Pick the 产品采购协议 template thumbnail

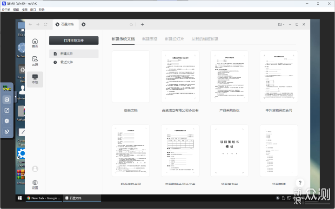tap(229, 77)
